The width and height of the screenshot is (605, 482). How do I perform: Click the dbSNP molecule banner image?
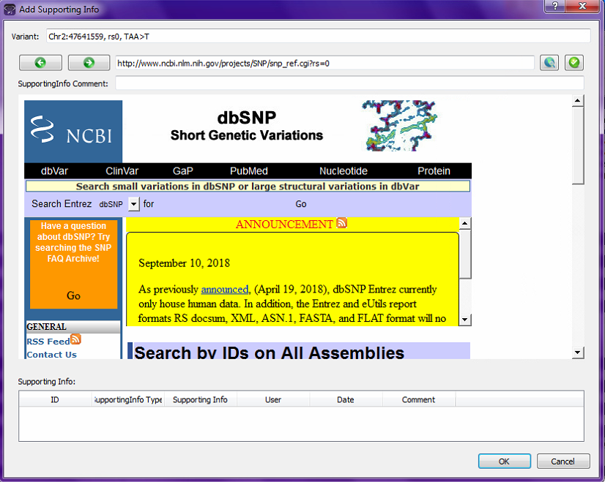[399, 126]
